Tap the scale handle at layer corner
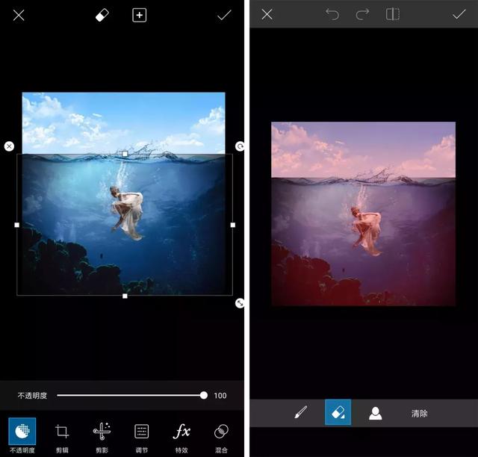 [240, 303]
